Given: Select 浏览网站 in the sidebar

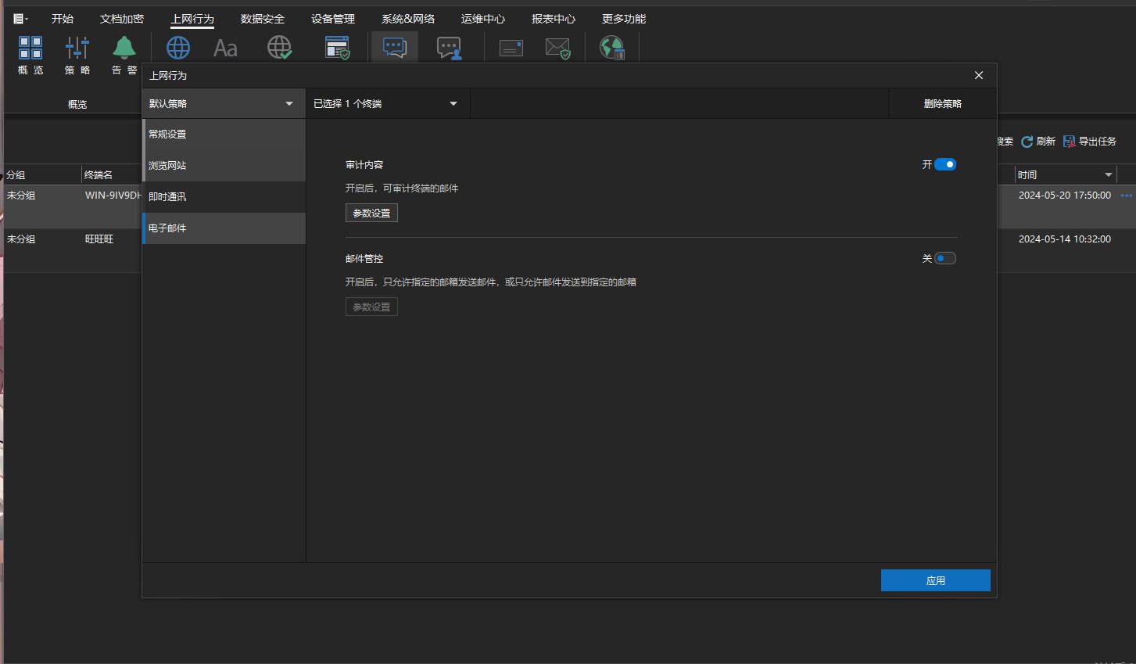Looking at the screenshot, I should pyautogui.click(x=224, y=166).
